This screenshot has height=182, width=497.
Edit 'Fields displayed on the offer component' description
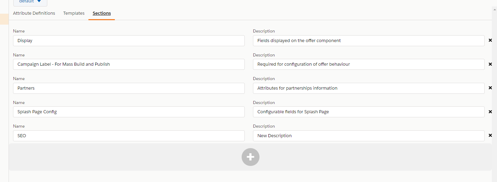coord(368,41)
